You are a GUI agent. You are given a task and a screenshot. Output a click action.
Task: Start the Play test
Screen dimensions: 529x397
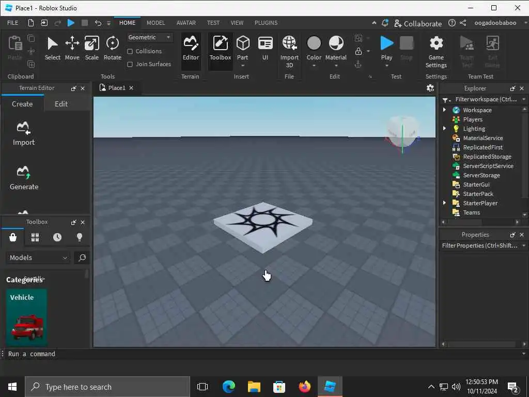[x=386, y=47]
